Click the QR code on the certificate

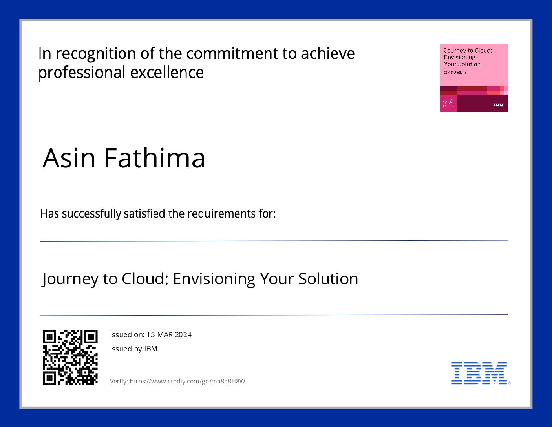click(70, 357)
